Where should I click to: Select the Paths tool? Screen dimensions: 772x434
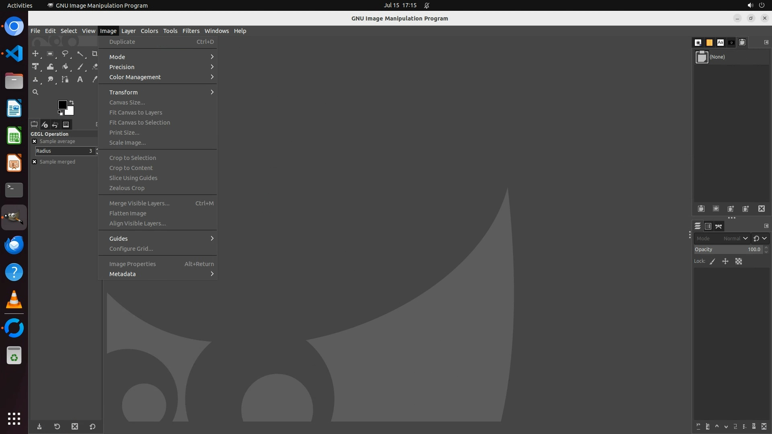coord(65,80)
